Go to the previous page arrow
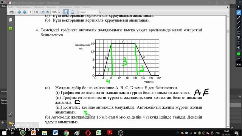 pyautogui.click(x=19, y=12)
